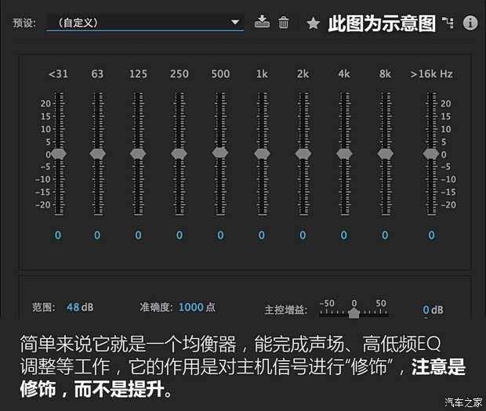The height and width of the screenshot is (411, 486).
Task: Edit the 1k band gain value
Action: pyautogui.click(x=262, y=235)
